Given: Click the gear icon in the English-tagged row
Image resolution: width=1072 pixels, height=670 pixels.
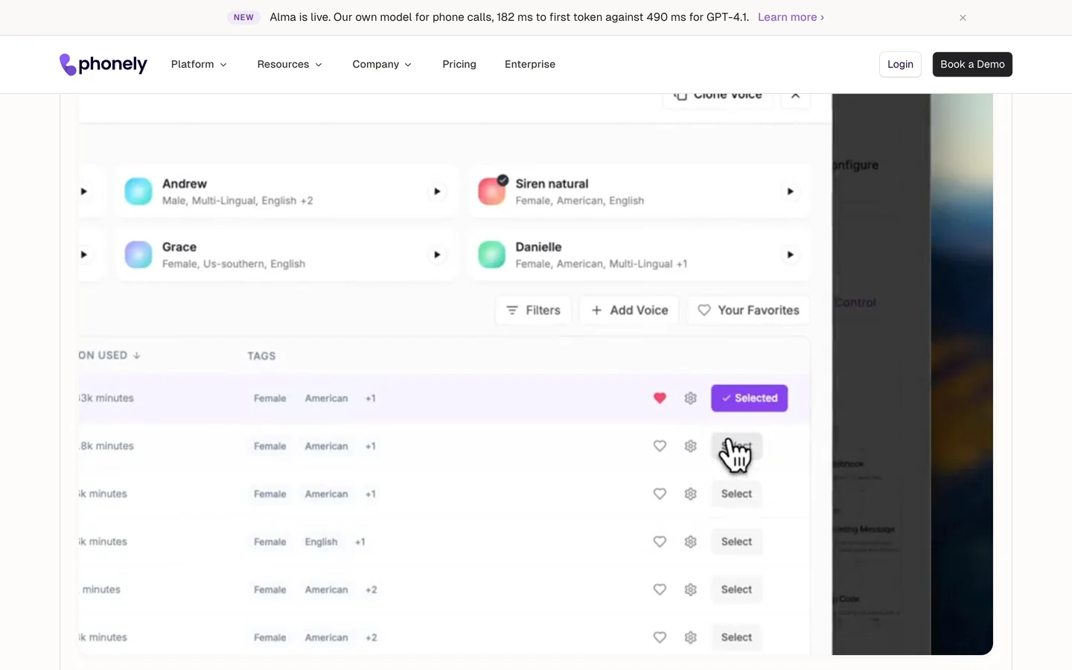Looking at the screenshot, I should click(x=690, y=542).
